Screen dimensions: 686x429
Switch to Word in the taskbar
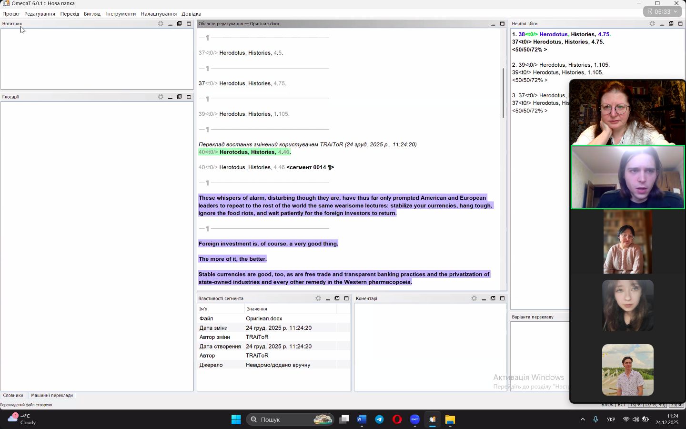coord(362,419)
